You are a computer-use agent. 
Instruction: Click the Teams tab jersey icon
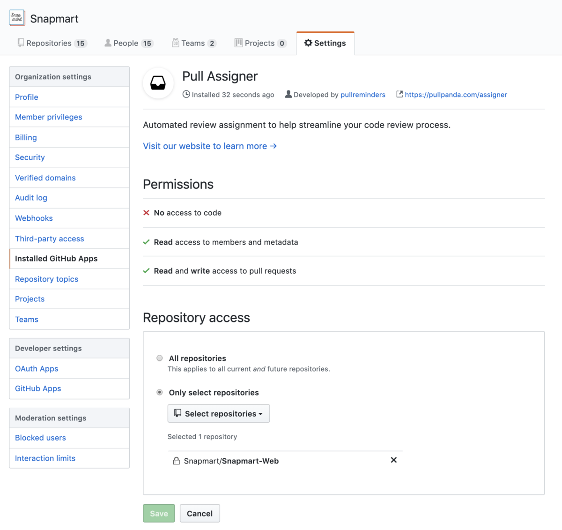[176, 43]
